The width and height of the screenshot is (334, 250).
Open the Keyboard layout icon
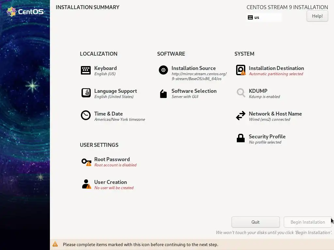tap(86, 70)
